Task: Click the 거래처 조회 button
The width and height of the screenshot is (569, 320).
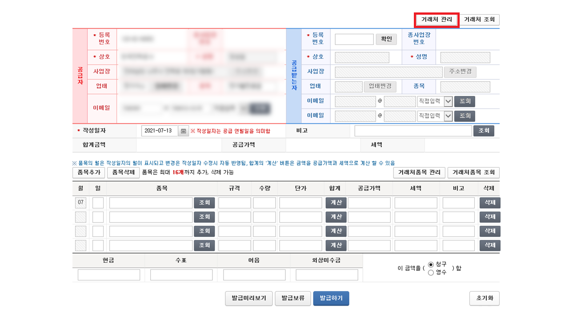Action: 479,20
